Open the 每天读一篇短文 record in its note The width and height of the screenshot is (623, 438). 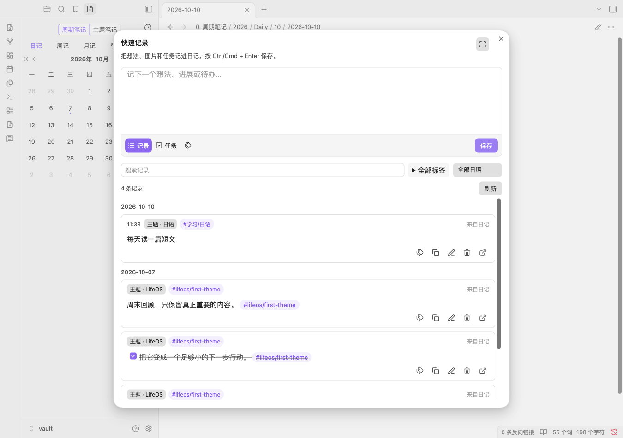click(483, 253)
